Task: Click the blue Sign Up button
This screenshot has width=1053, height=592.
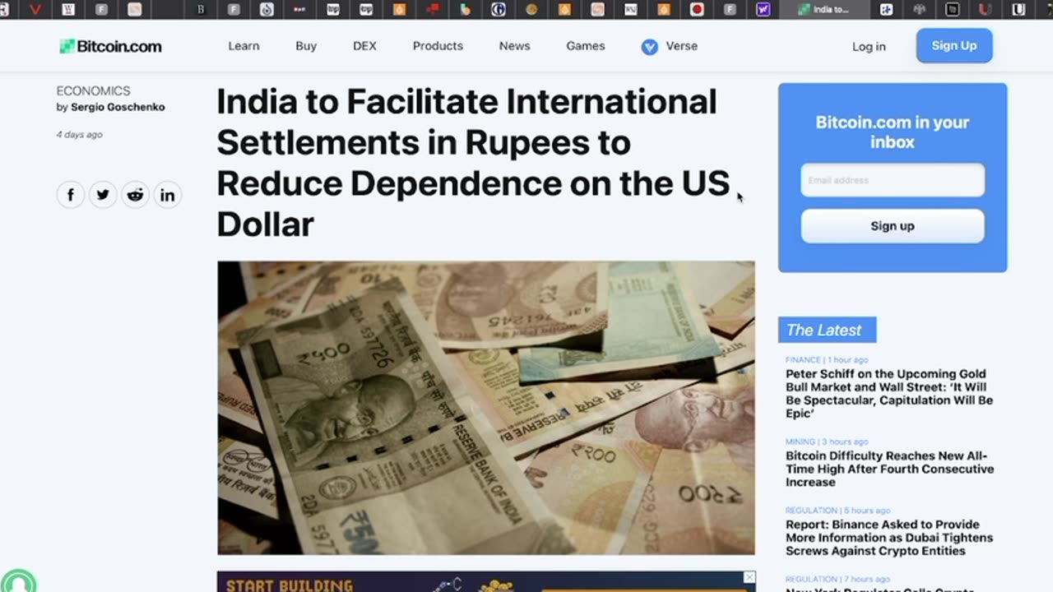Action: tap(954, 46)
